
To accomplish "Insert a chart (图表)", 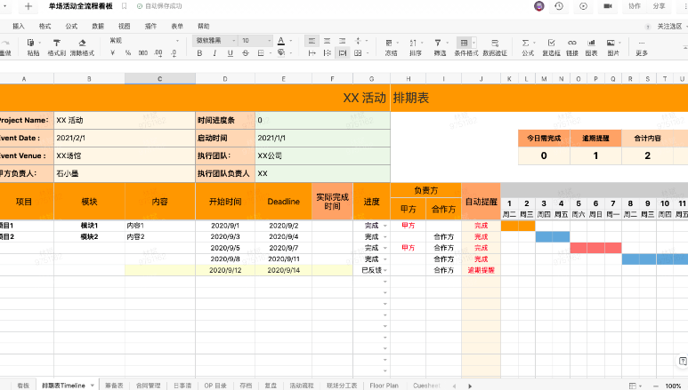I will coord(592,43).
